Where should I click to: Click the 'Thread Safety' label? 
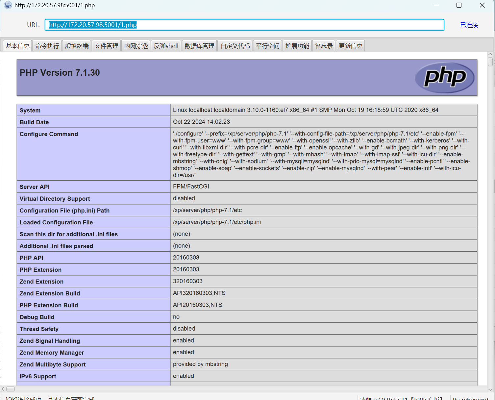39,329
